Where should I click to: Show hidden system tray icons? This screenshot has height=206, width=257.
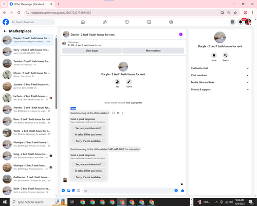click(216, 202)
